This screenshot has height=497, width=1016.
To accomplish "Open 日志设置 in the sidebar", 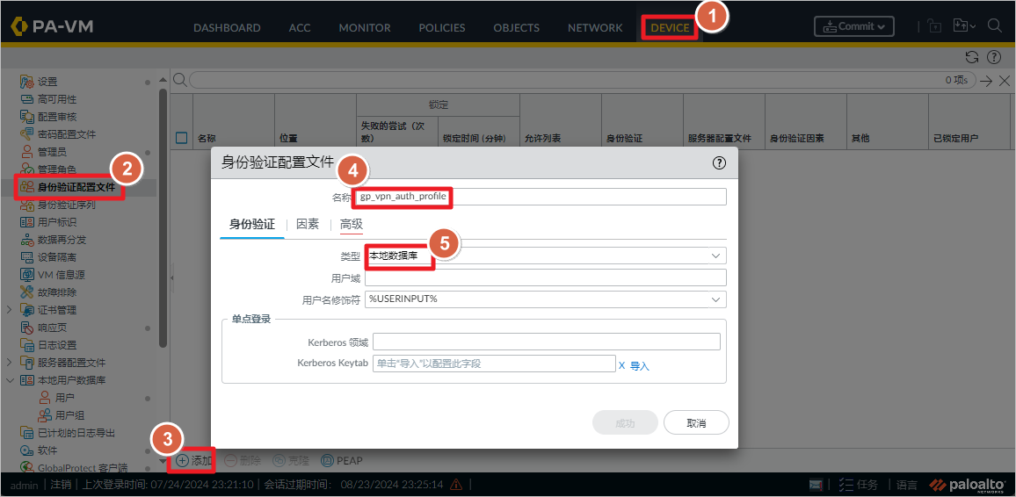I will pyautogui.click(x=57, y=345).
